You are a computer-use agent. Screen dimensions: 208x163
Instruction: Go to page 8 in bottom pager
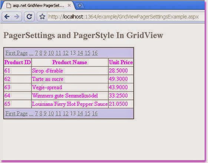click(41, 113)
